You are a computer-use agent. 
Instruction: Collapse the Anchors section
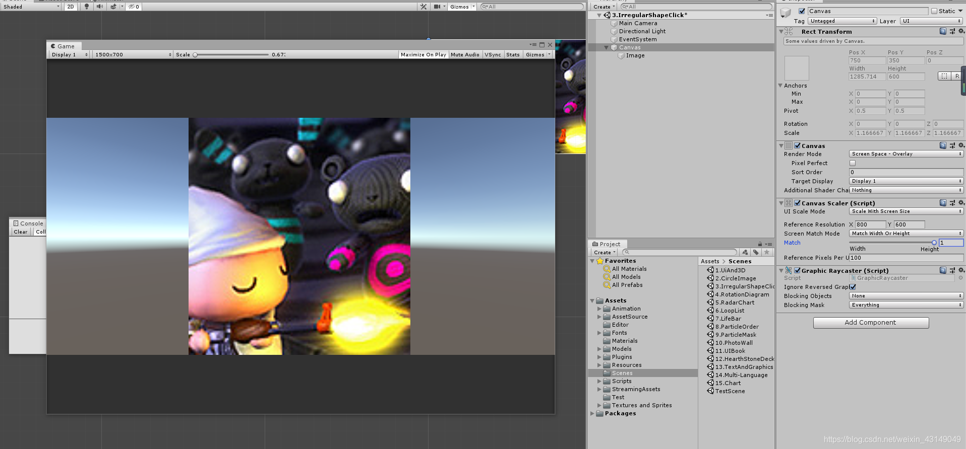[x=780, y=86]
